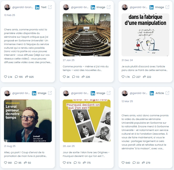Click LinkedIn logo on the 21 Aug 25 post
The height and width of the screenshot is (170, 174).
[34, 93]
